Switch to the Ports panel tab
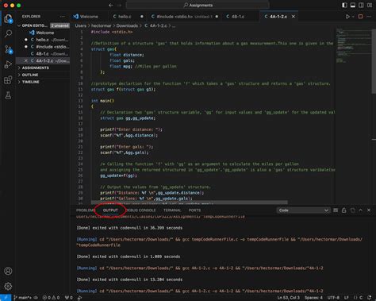The image size is (376, 301). [194, 210]
